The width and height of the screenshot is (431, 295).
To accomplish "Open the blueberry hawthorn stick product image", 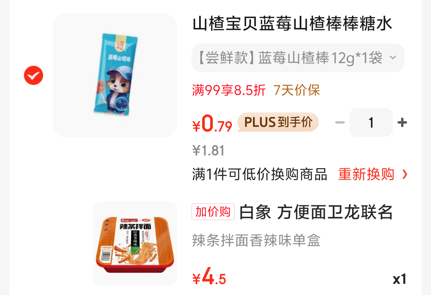I will 115,75.
